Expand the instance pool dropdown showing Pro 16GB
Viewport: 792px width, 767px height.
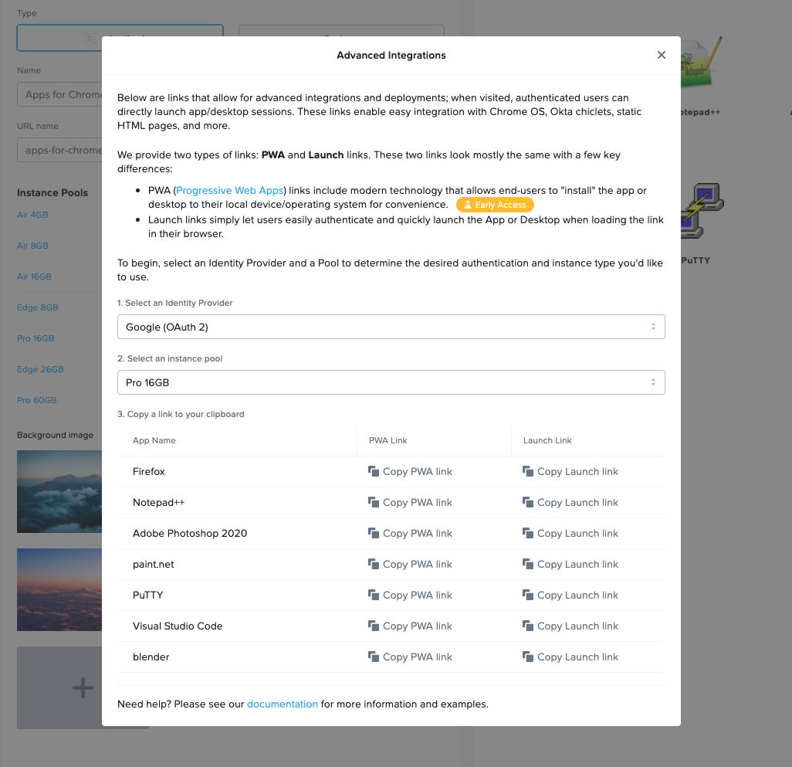point(391,382)
